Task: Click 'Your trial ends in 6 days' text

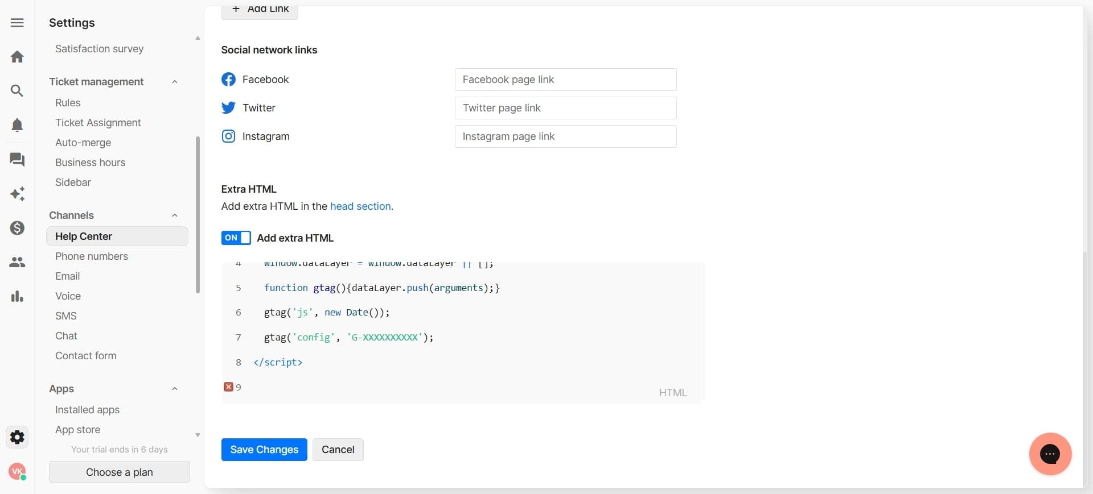Action: 120,450
